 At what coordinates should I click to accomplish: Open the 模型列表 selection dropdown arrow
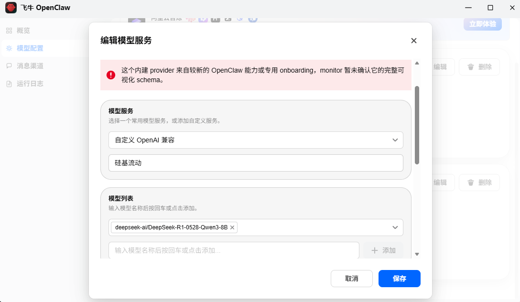point(395,227)
